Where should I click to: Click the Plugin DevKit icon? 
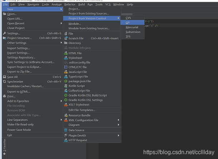(x=66, y=135)
